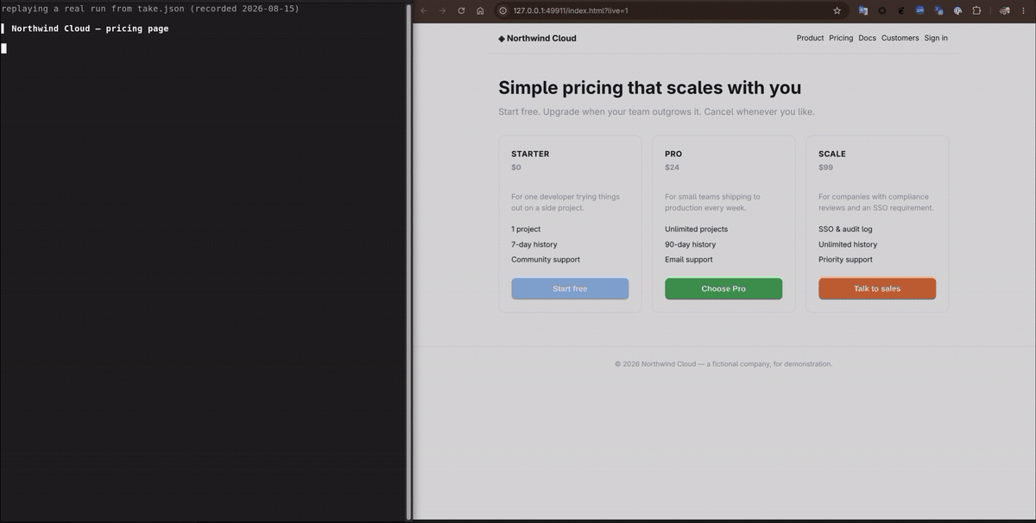Click Sign in
Viewport: 1036px width, 523px height.
pyautogui.click(x=936, y=38)
